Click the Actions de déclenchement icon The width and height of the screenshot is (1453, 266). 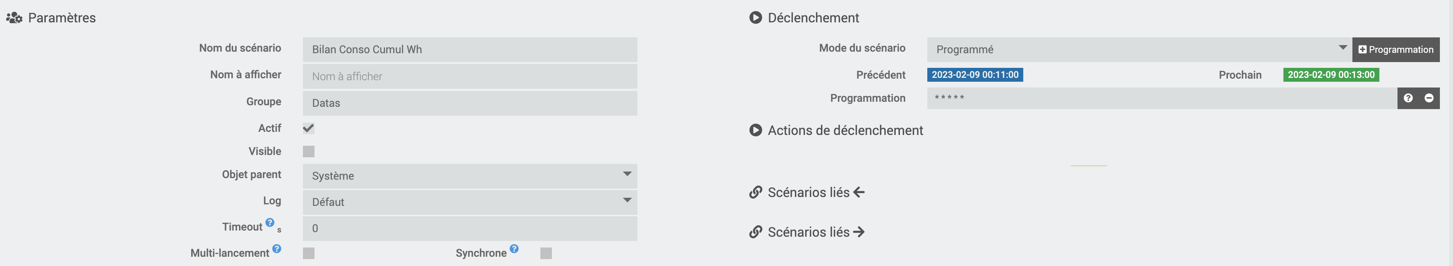tap(755, 130)
